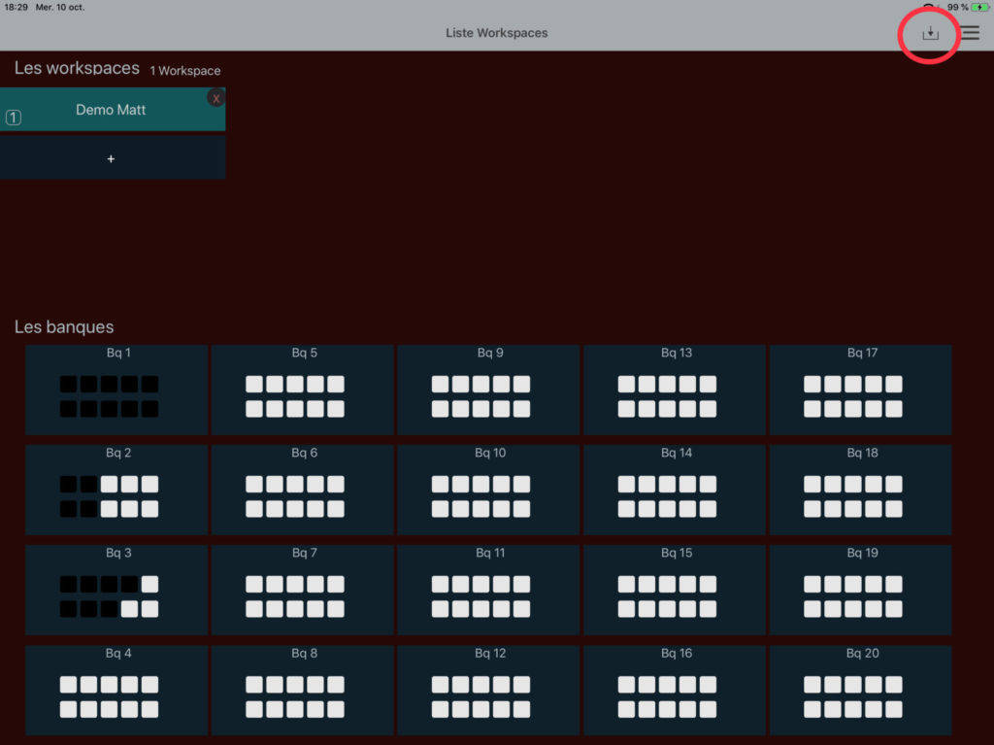Add a new workspace with plus button

(x=111, y=158)
